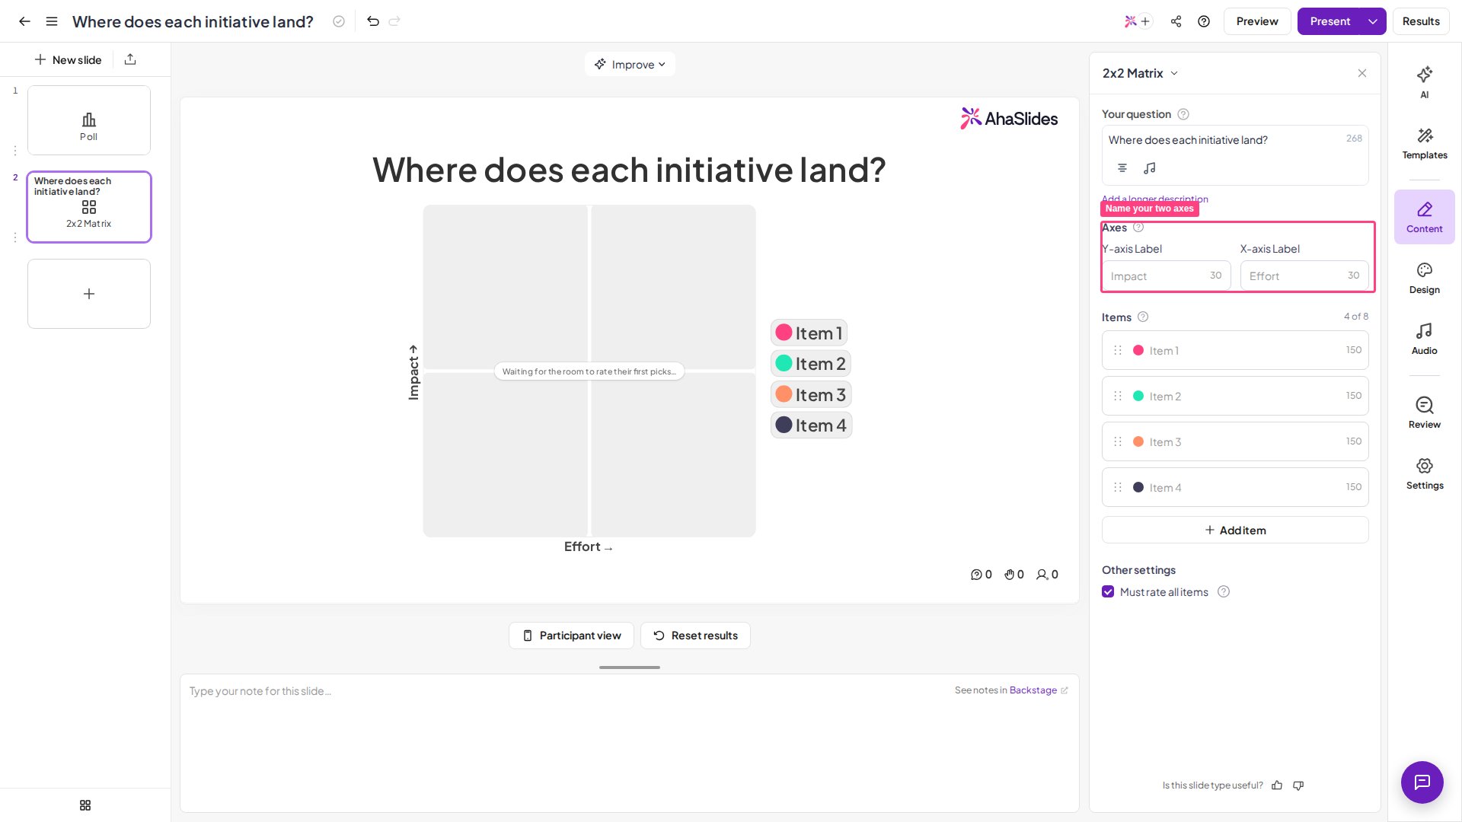Viewport: 1462px width, 822px height.
Task: Toggle the Must rate all items checkbox
Action: [x=1108, y=592]
